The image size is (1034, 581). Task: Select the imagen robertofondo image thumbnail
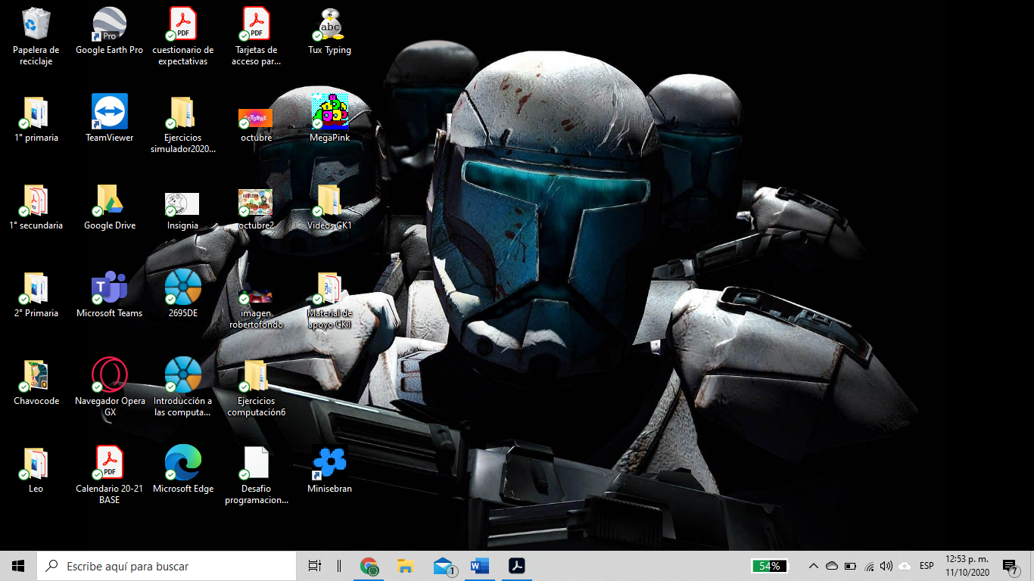(256, 296)
